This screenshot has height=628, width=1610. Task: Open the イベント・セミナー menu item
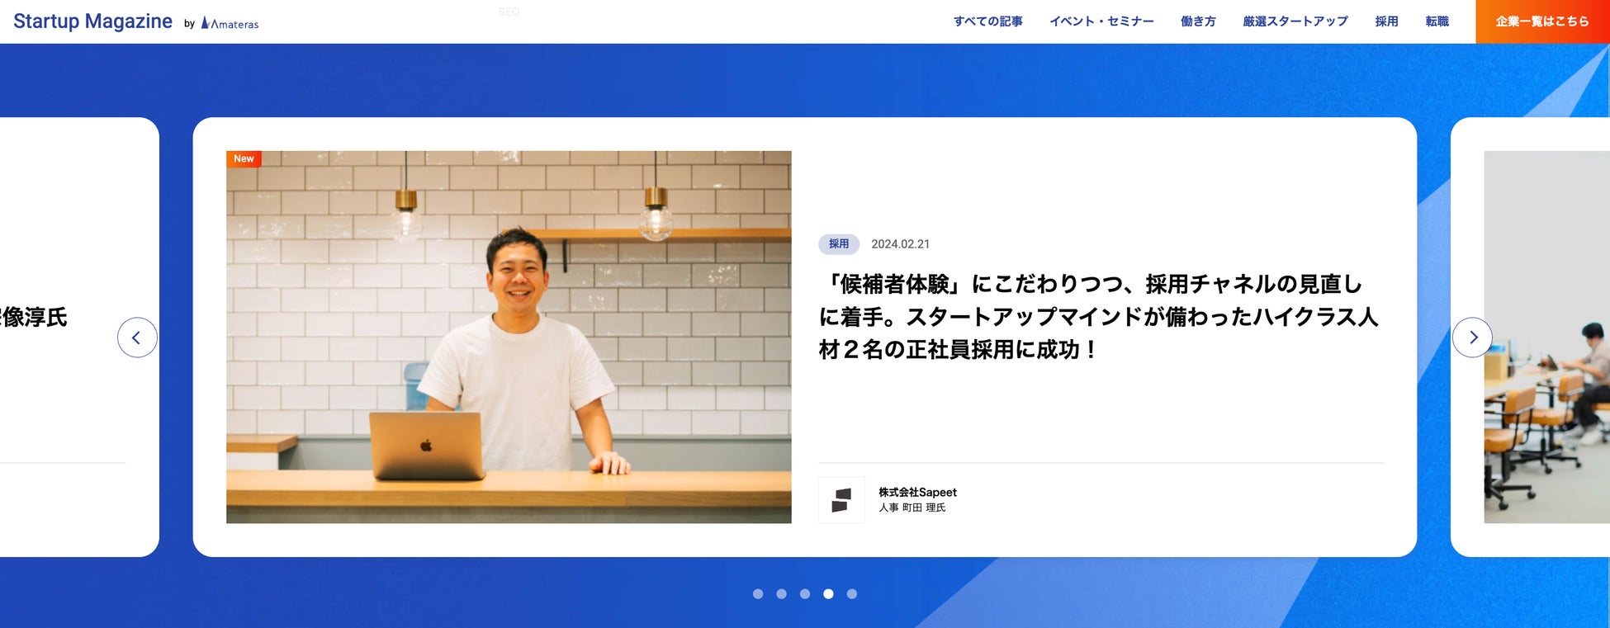[x=1101, y=21]
